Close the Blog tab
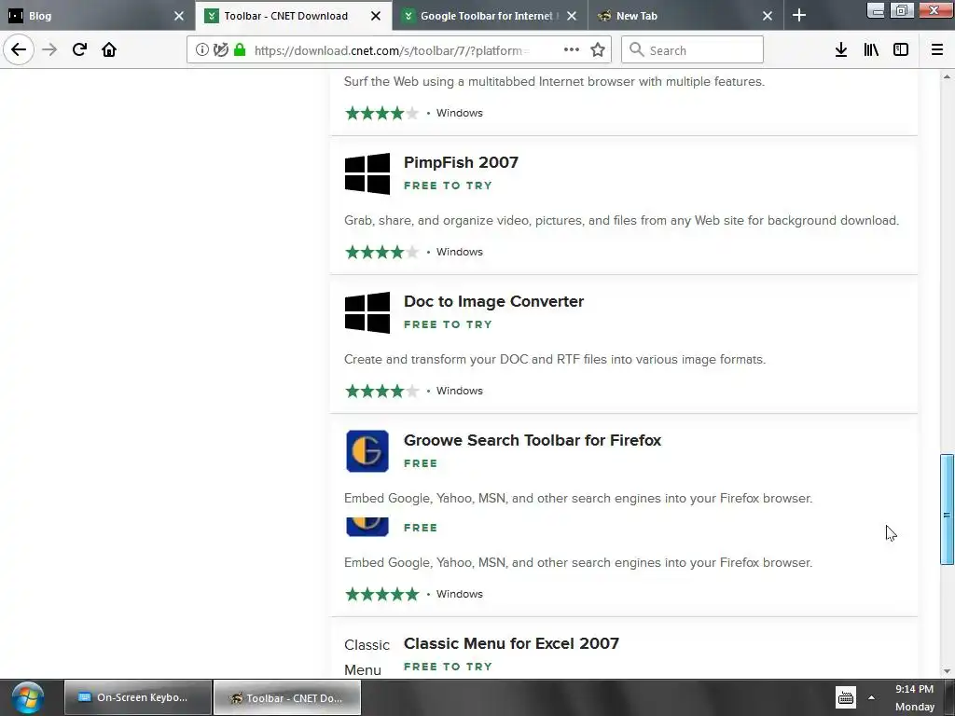The height and width of the screenshot is (716, 955). [x=178, y=16]
